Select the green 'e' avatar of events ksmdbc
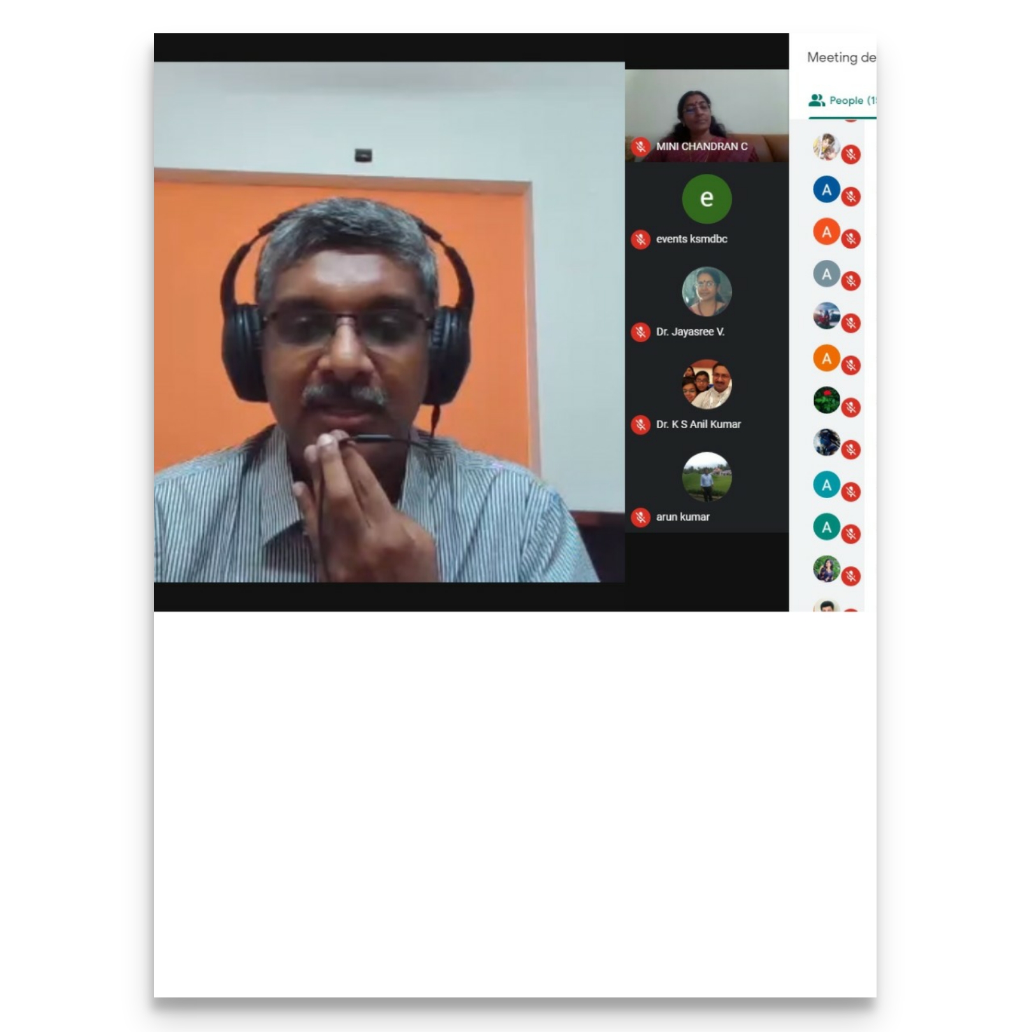 pos(706,199)
